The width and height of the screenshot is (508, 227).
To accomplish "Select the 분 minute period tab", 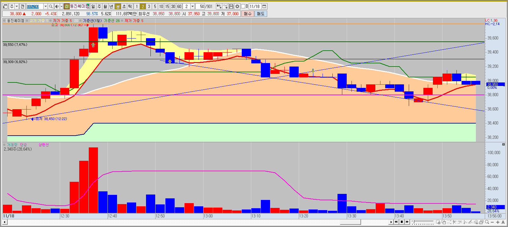I will tap(118, 6).
